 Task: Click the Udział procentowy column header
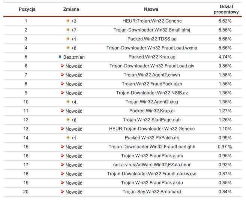[x=225, y=9]
